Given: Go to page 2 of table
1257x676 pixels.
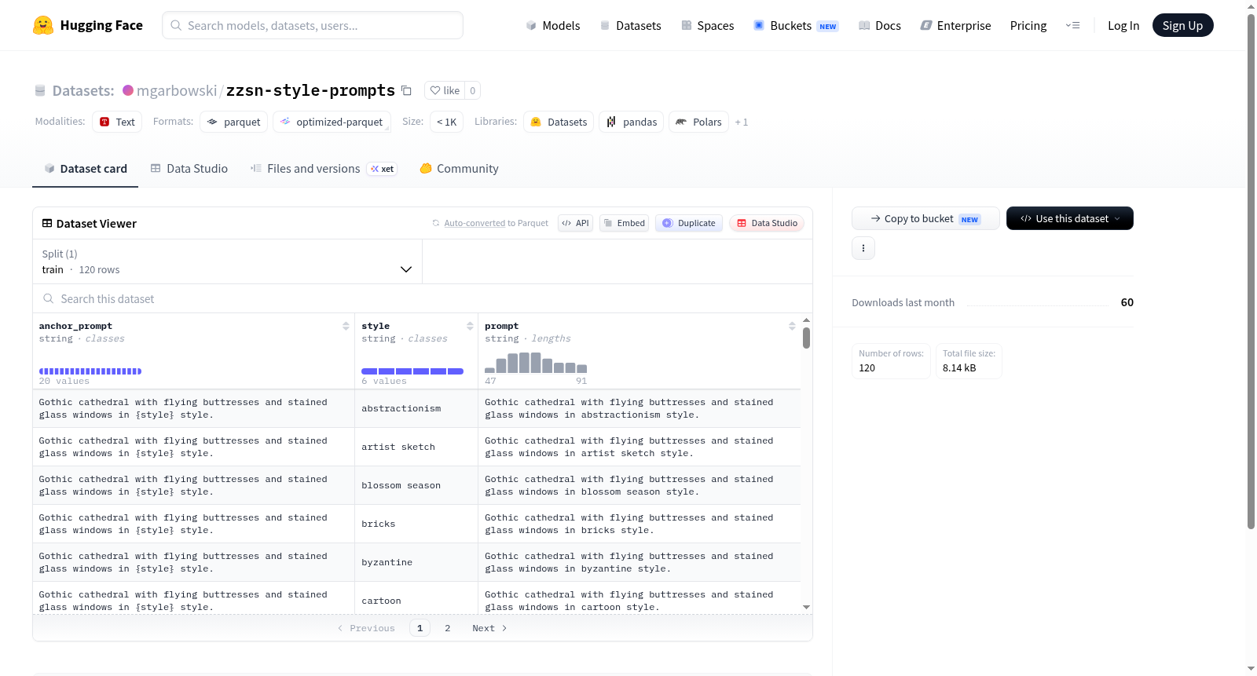Looking at the screenshot, I should pyautogui.click(x=448, y=628).
